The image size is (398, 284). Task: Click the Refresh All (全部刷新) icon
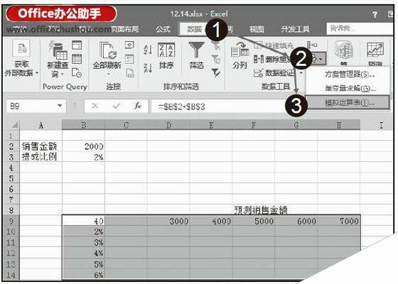[107, 50]
